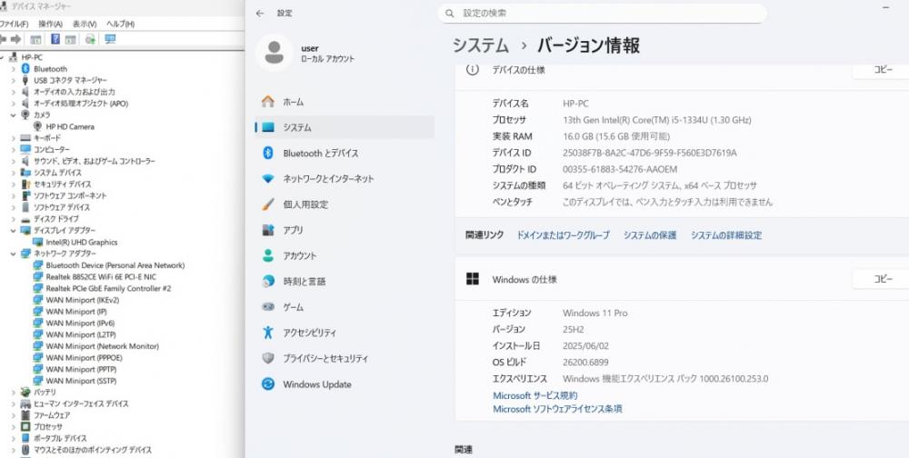Copy the Windows の仕様 section
Viewport: 909px width, 458px height.
[x=883, y=279]
